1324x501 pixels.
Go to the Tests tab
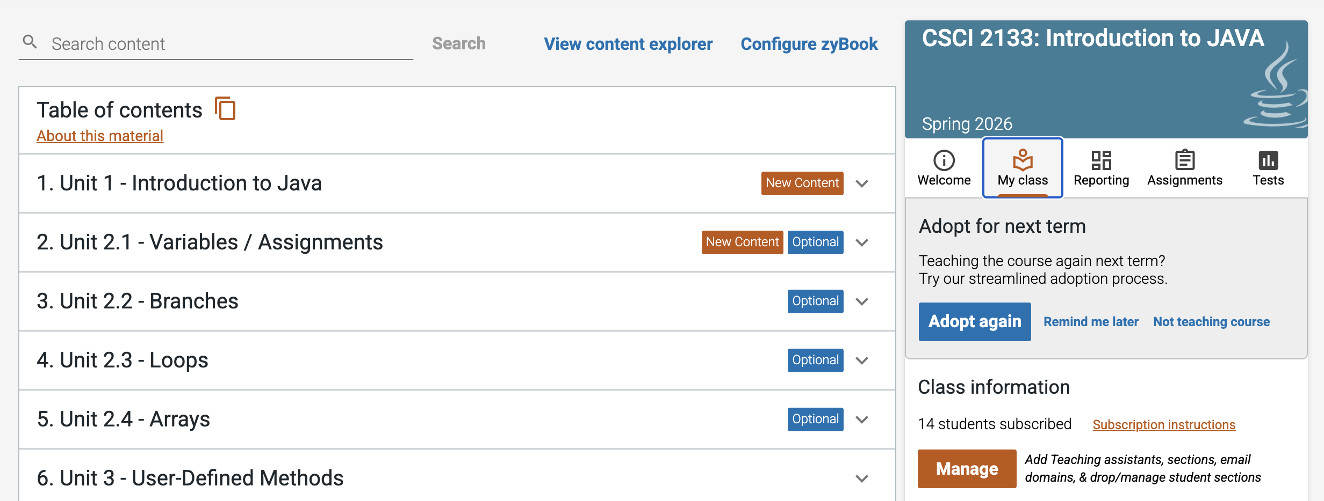pos(1268,168)
